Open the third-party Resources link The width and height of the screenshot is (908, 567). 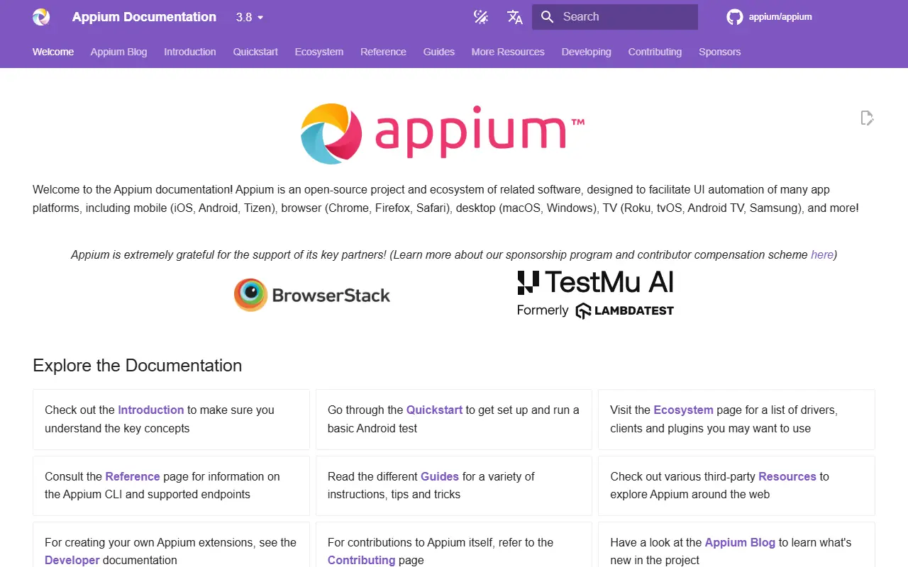(787, 476)
